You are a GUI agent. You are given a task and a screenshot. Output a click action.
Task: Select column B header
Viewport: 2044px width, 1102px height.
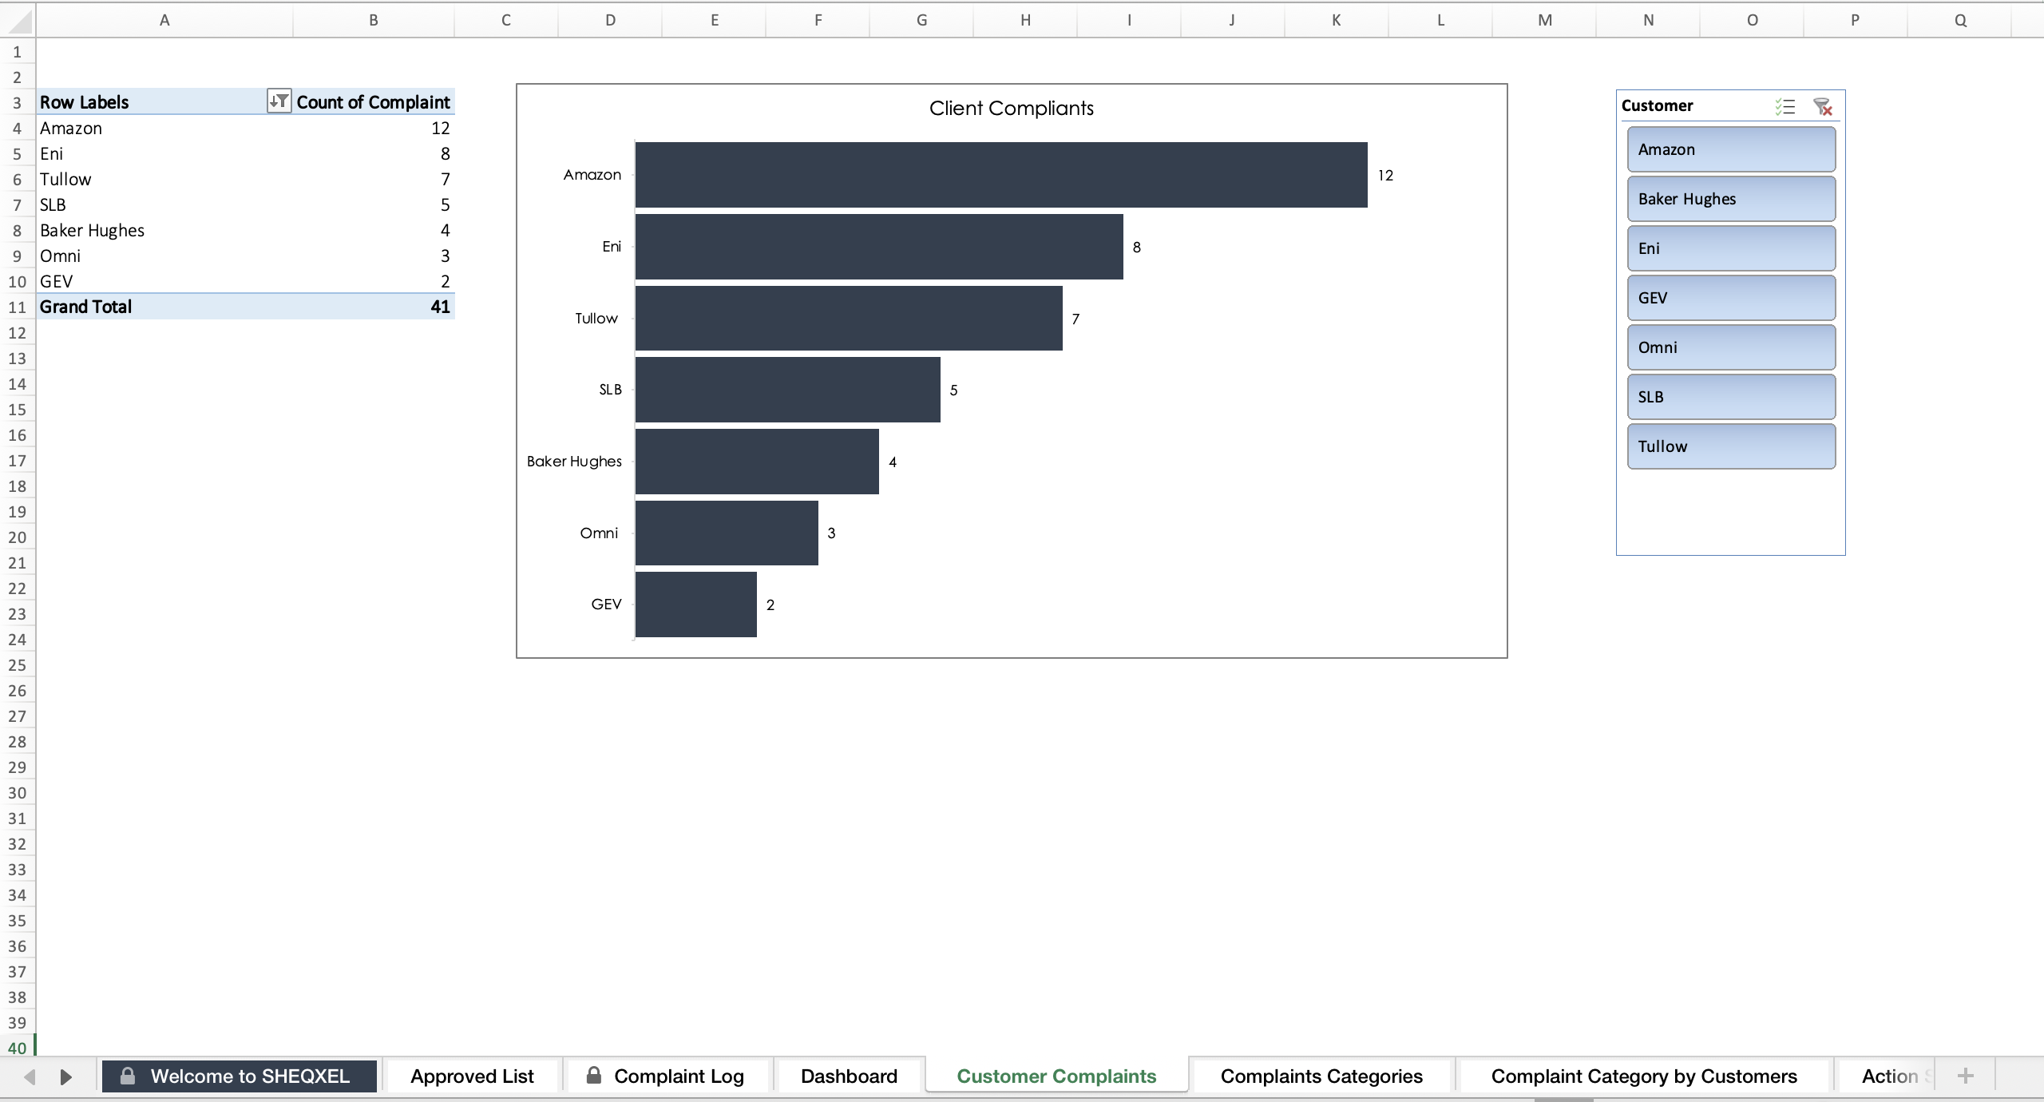(374, 21)
